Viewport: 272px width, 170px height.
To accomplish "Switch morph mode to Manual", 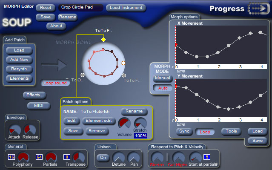I will pos(163,78).
